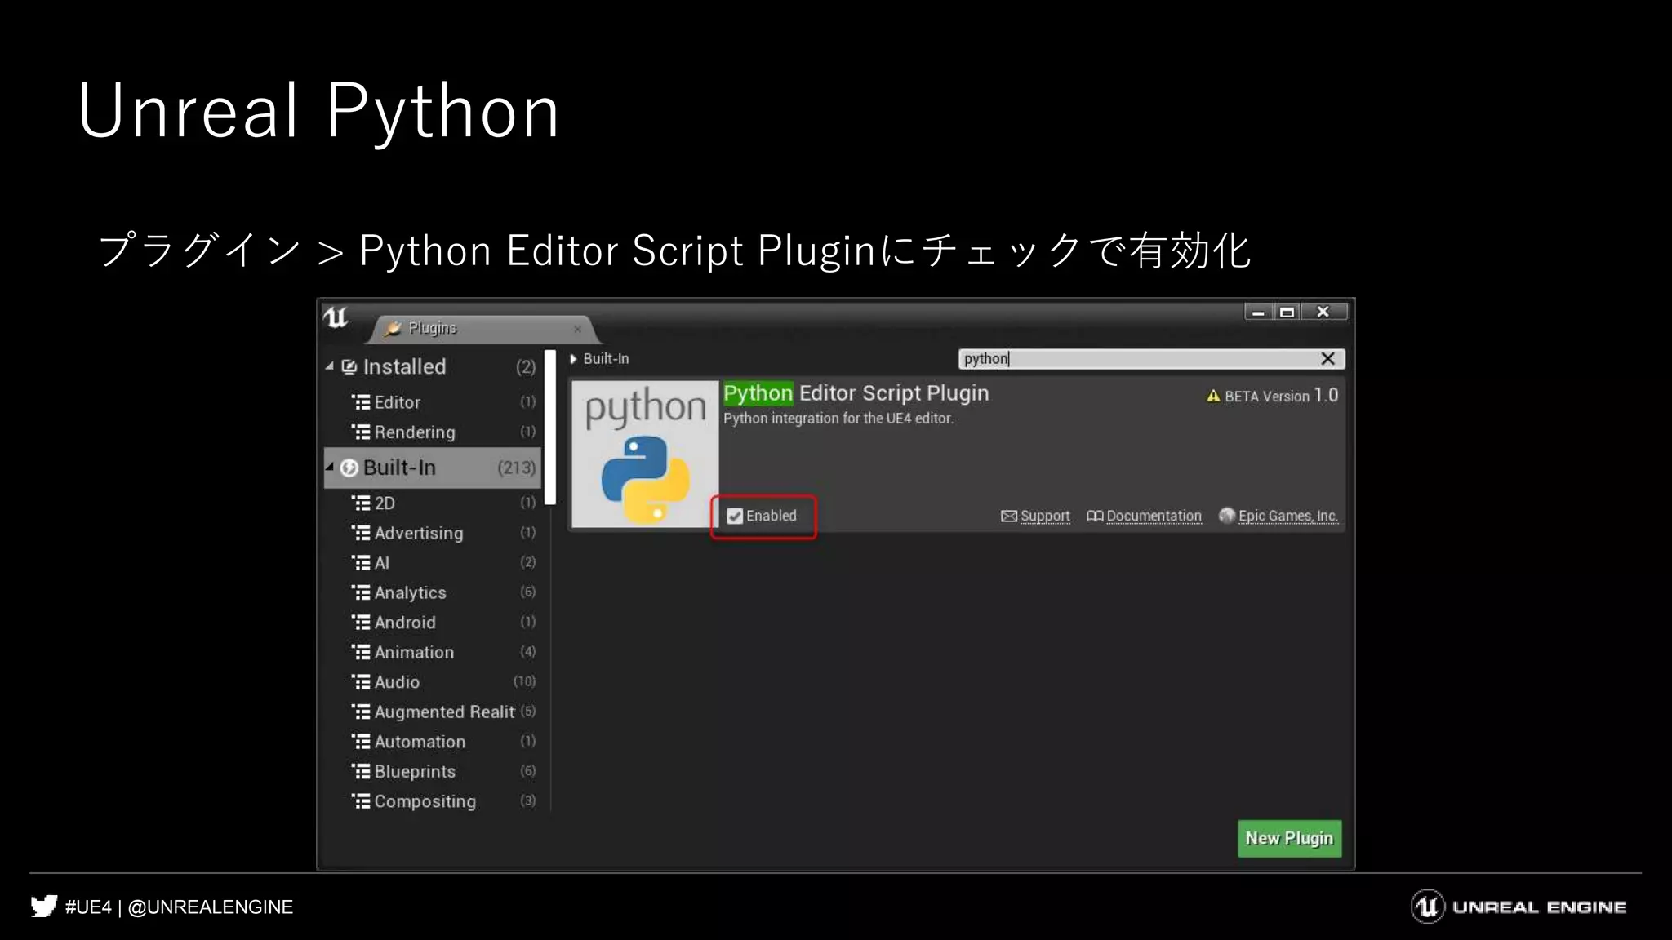Click the New Plugin button
This screenshot has width=1672, height=940.
click(x=1289, y=838)
